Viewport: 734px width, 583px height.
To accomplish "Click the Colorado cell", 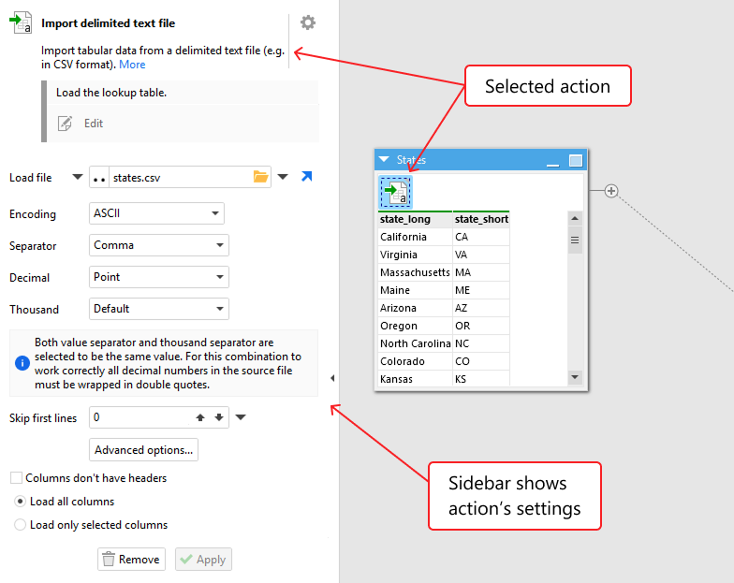I will [x=416, y=361].
